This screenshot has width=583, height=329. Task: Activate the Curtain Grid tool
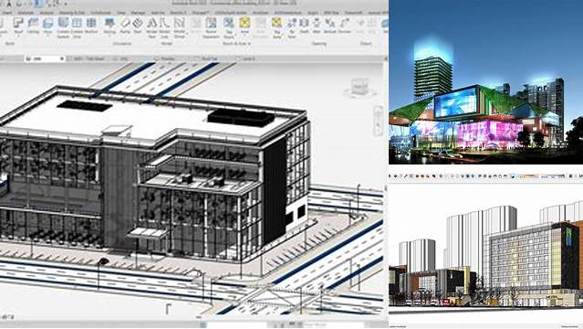pyautogui.click(x=77, y=27)
